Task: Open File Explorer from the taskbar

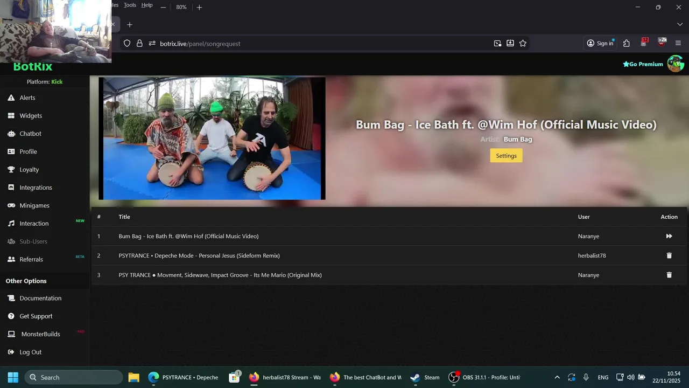Action: pos(133,377)
